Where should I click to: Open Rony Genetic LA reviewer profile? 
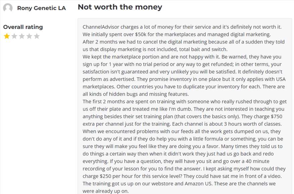(x=42, y=8)
